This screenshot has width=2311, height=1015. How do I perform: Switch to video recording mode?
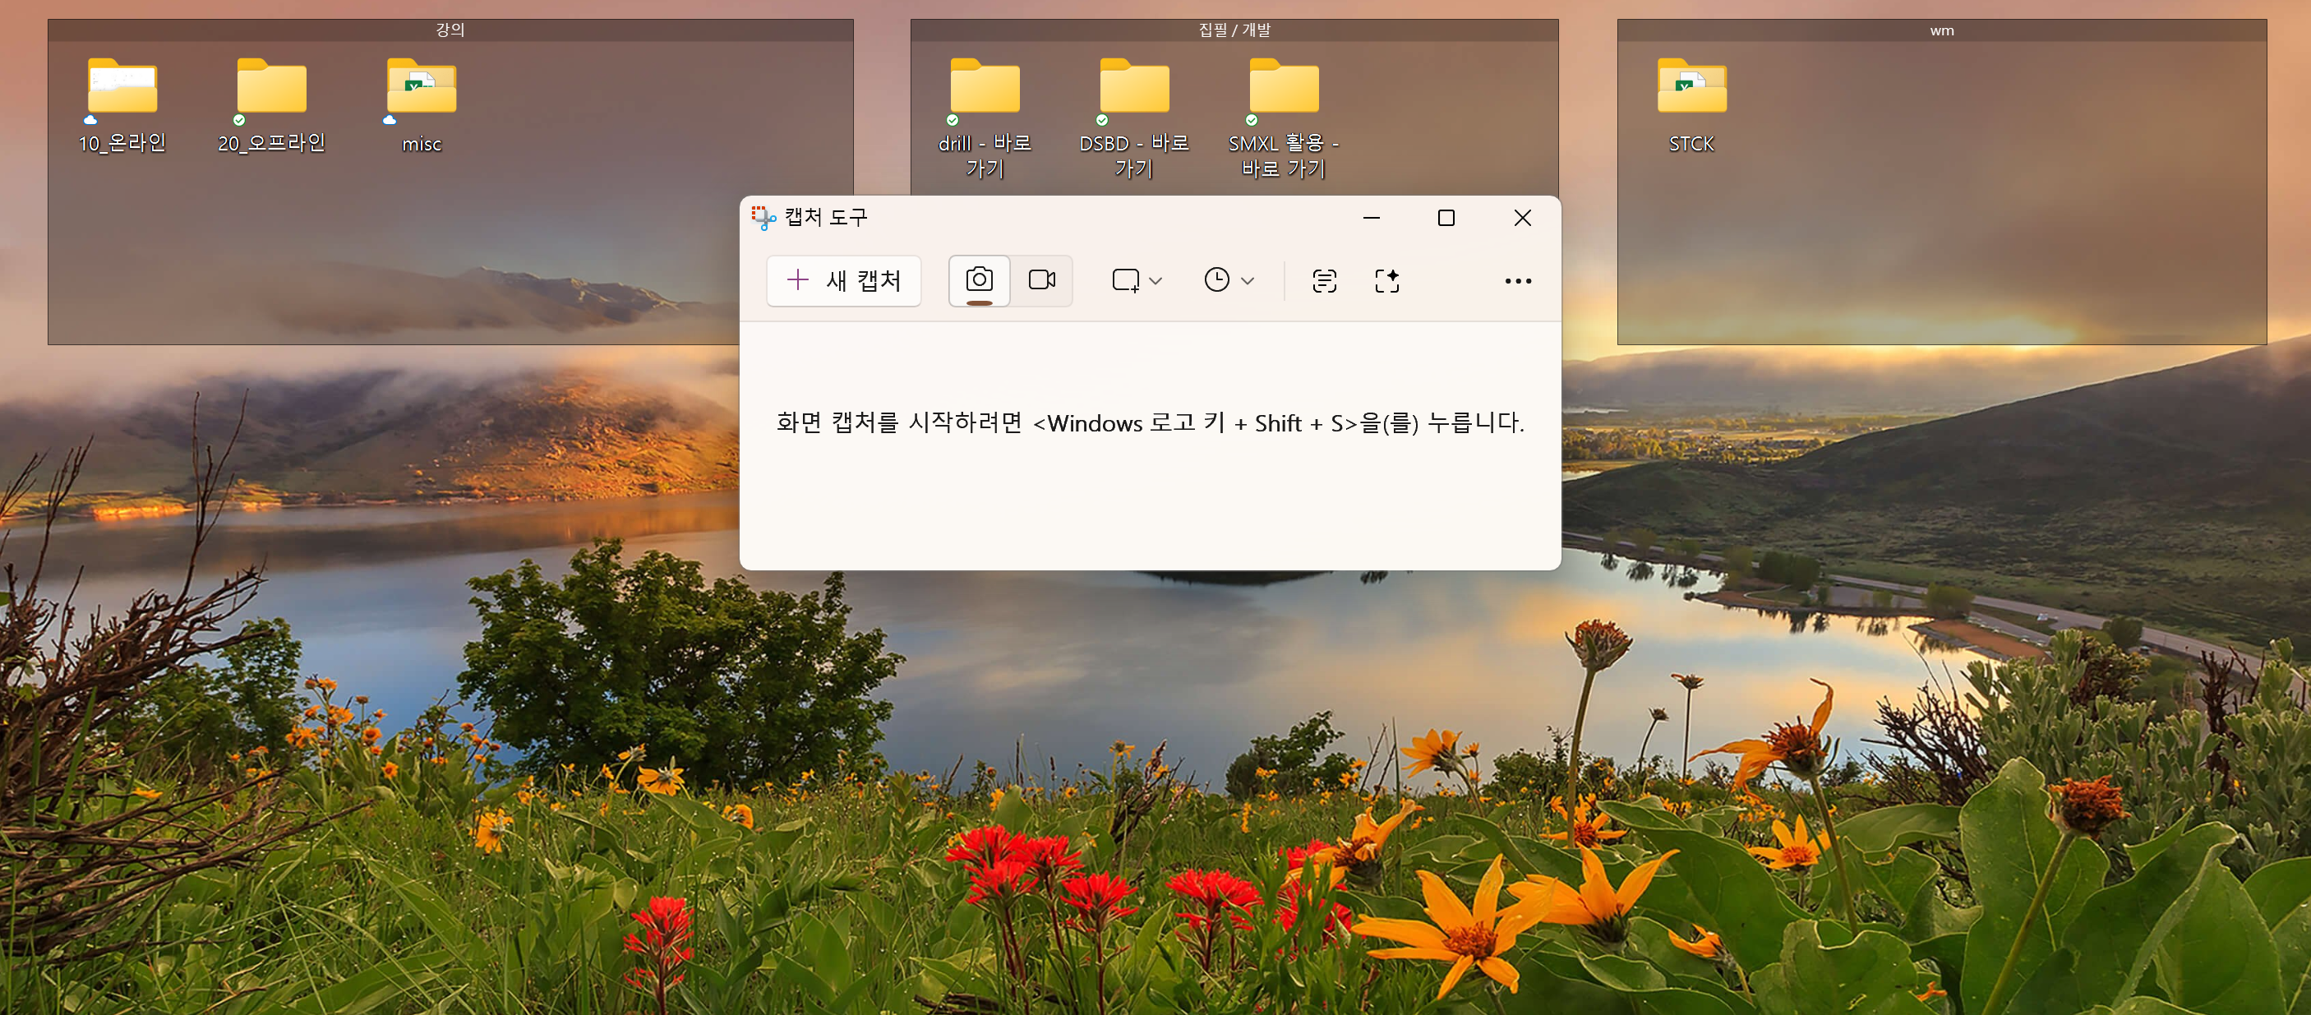pyautogui.click(x=1040, y=280)
